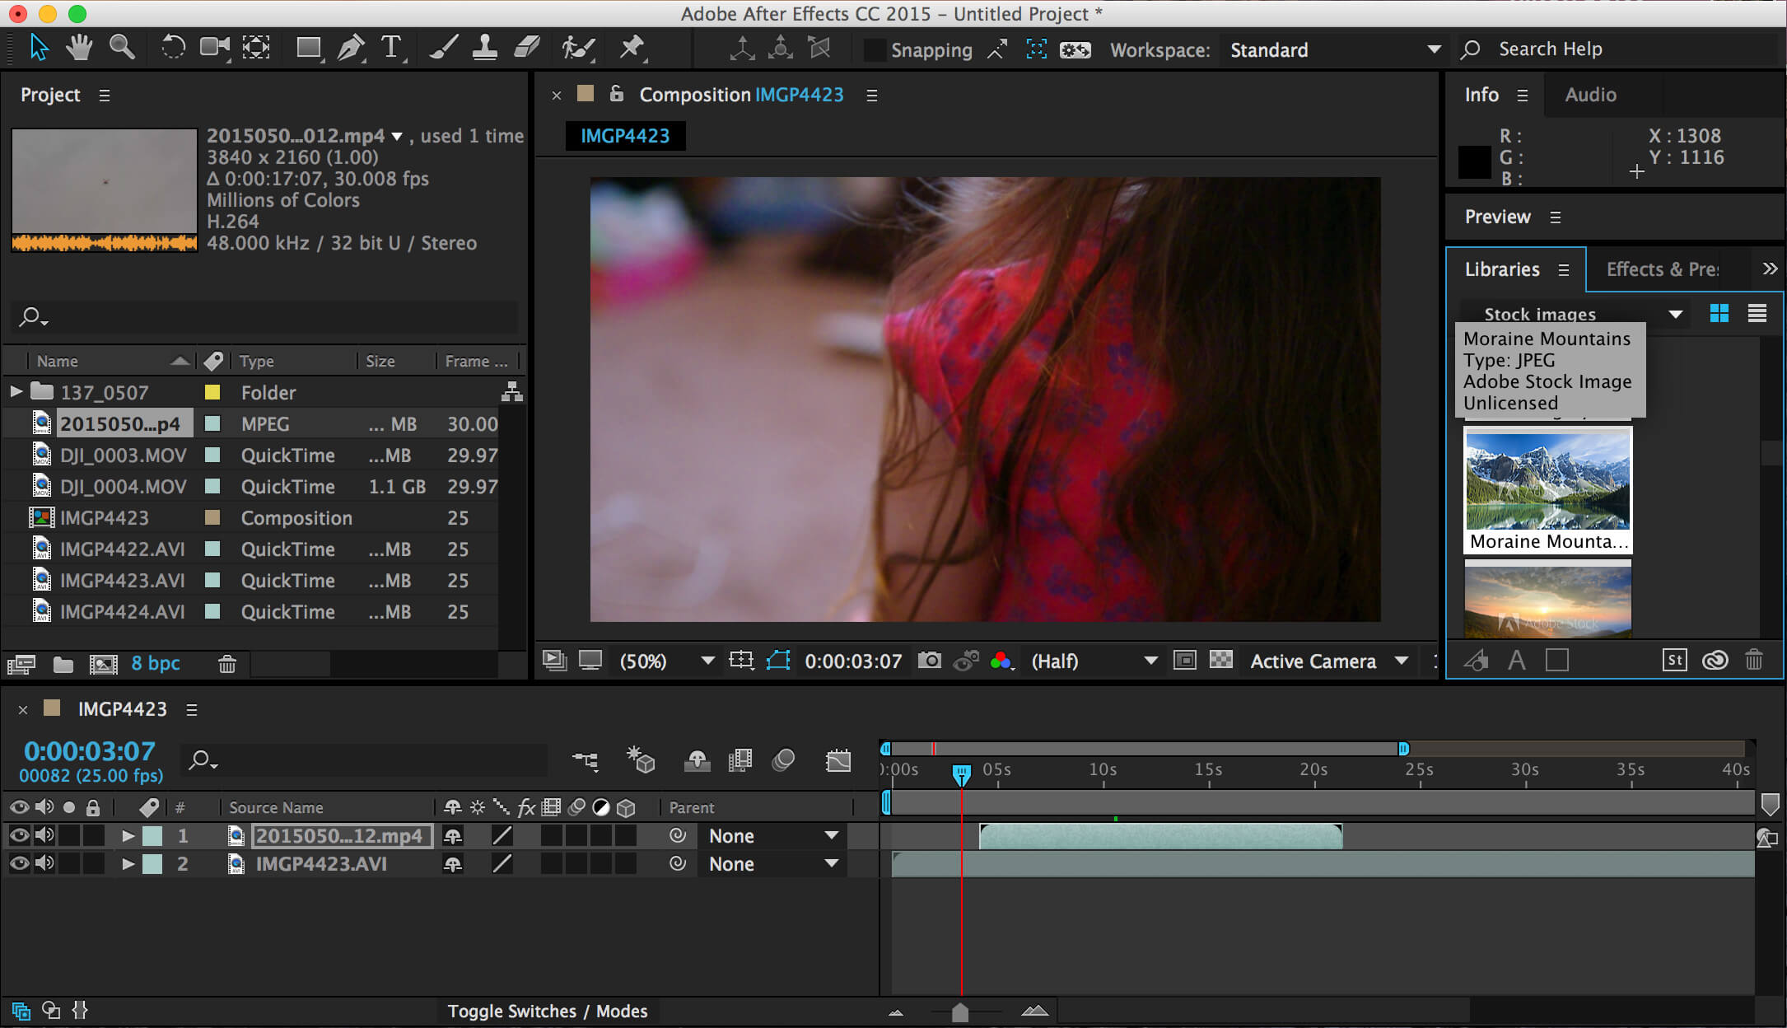Select the Rectangle shape tool
1787x1028 pixels.
click(310, 48)
